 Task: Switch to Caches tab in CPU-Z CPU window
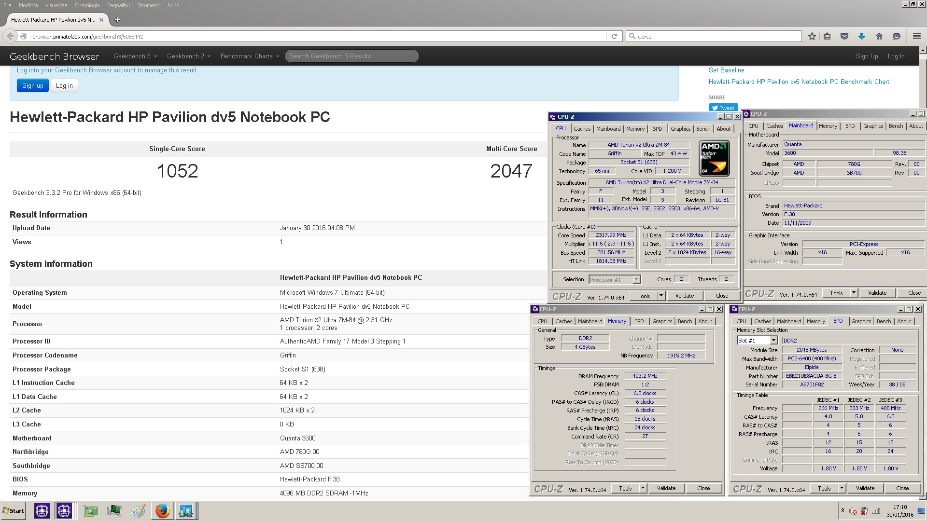tap(582, 129)
